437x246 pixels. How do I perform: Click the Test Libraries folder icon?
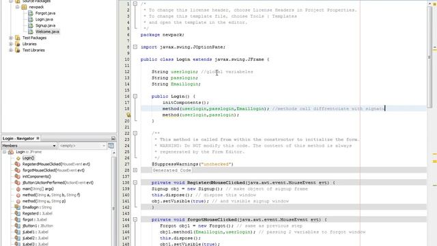click(x=18, y=50)
